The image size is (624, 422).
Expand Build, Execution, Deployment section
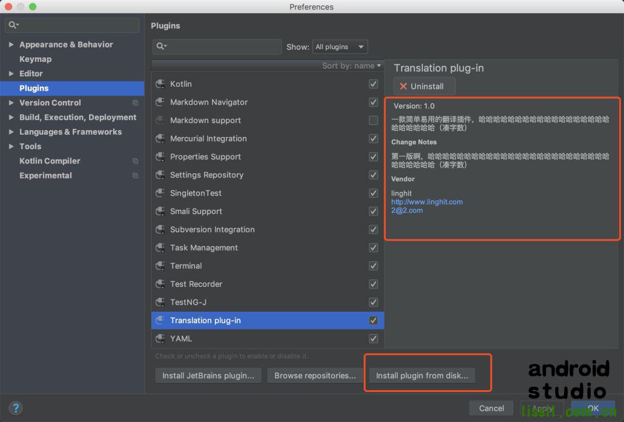coord(11,117)
